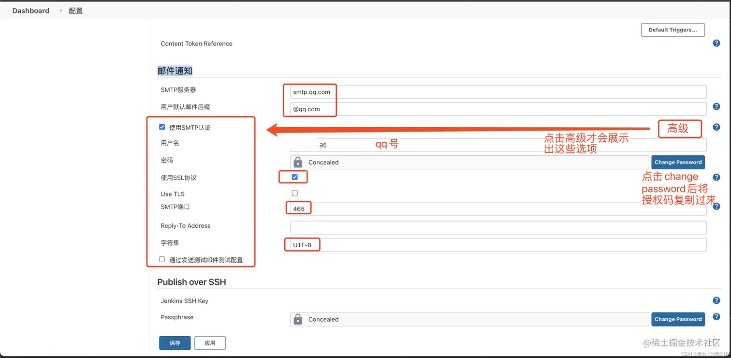Click the SMTP服务器 label
Screen dimensions: 731x358
pyautogui.click(x=178, y=89)
